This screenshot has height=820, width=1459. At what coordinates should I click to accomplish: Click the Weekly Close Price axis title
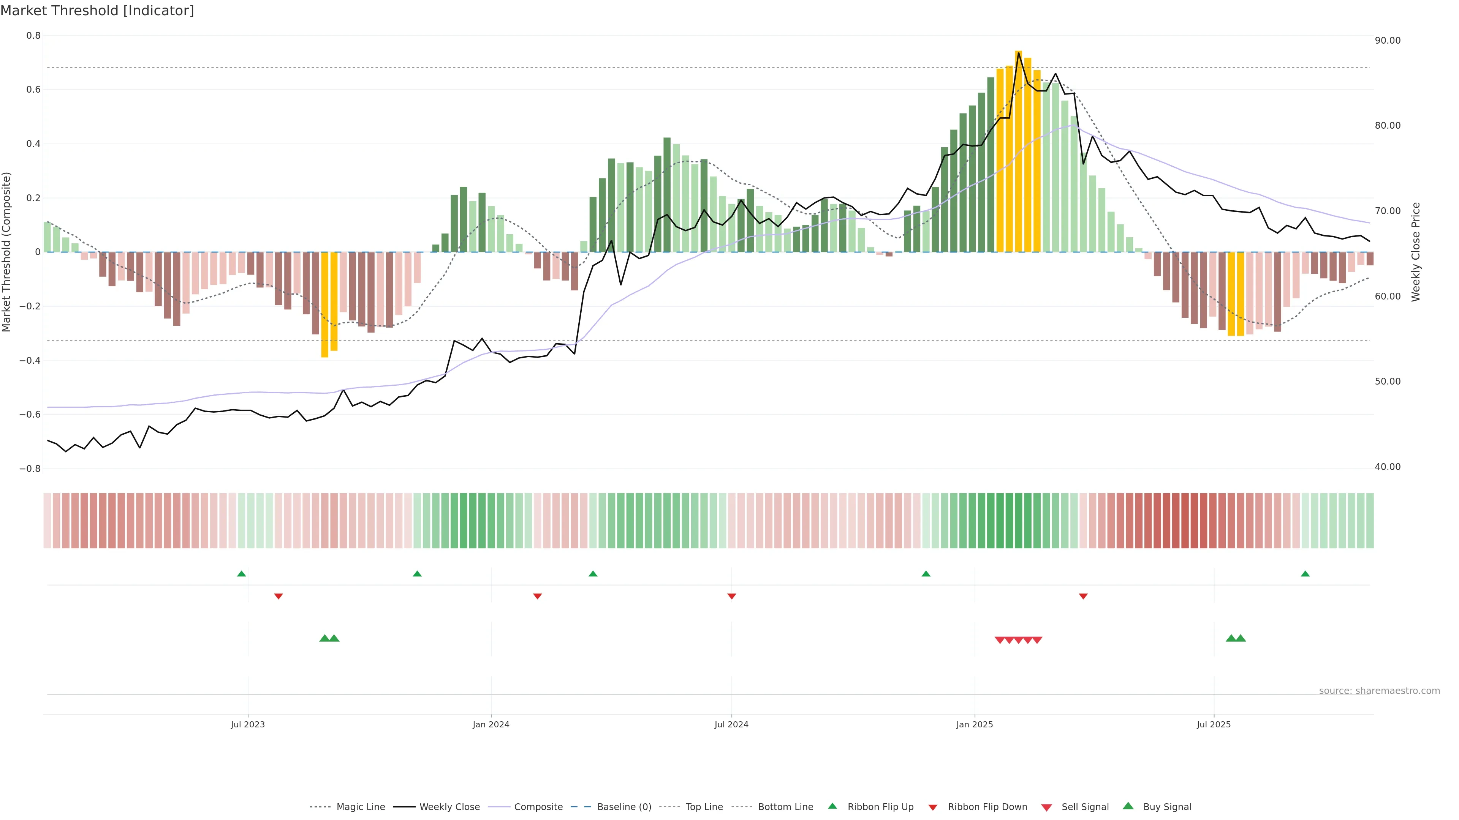pyautogui.click(x=1415, y=252)
